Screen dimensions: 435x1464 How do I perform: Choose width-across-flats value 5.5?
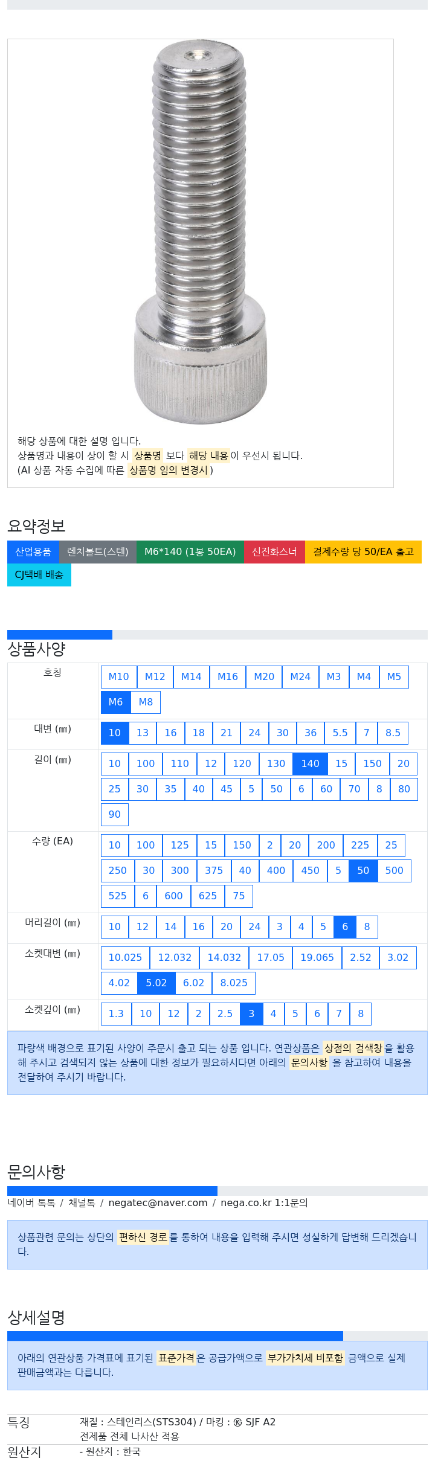340,733
